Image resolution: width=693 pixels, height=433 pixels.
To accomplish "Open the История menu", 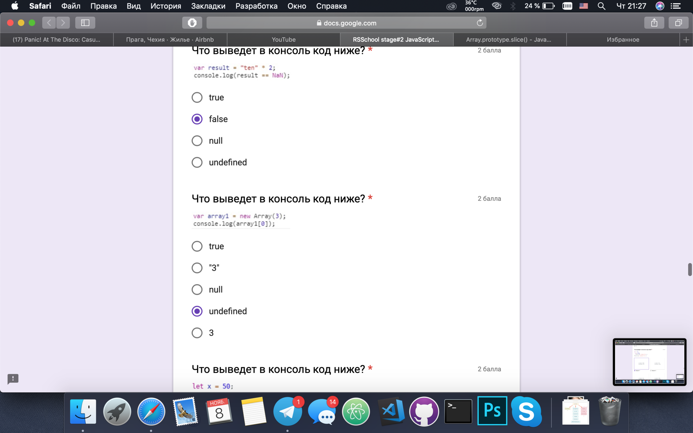I will (x=166, y=6).
